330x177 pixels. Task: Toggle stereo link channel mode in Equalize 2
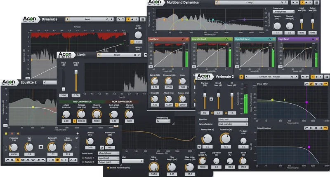click(x=57, y=160)
